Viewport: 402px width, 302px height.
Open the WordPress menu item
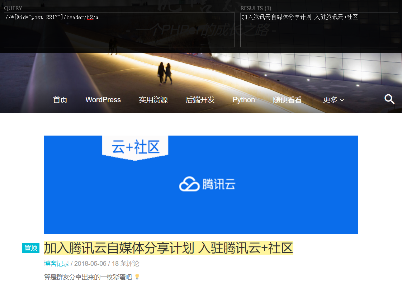[x=103, y=100]
